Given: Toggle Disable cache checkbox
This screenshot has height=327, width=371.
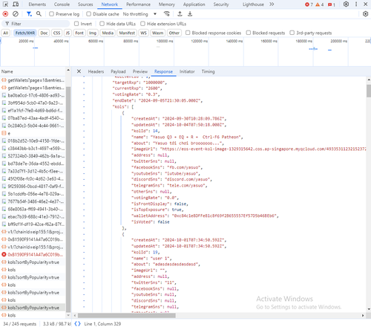Looking at the screenshot, I should 89,14.
